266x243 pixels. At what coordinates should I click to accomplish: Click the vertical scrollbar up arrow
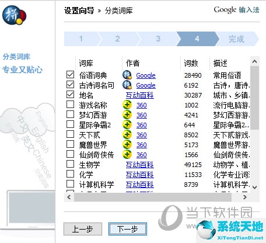(254, 61)
